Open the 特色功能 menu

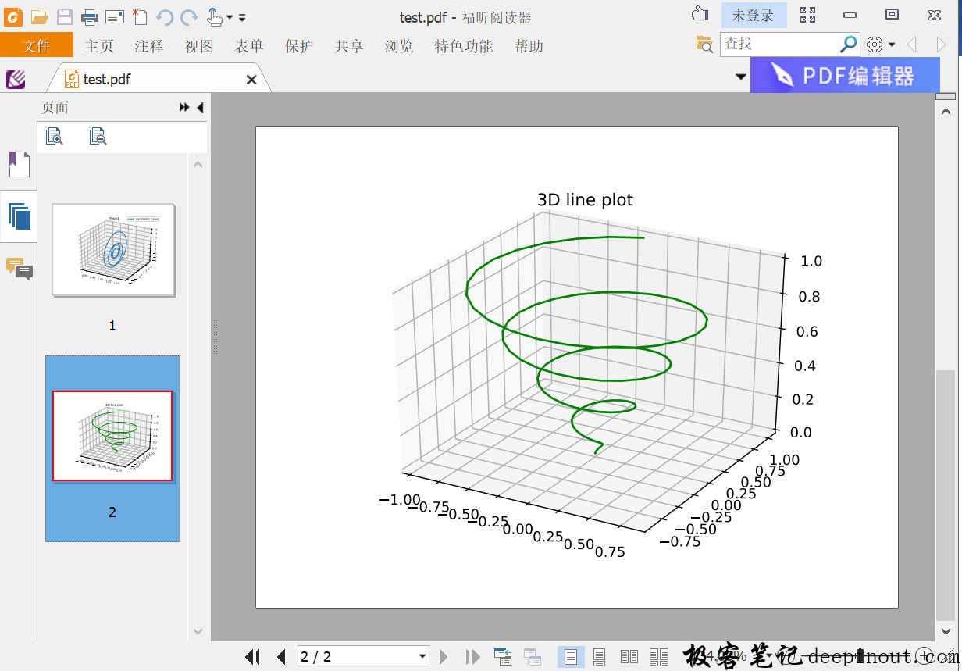[x=464, y=46]
